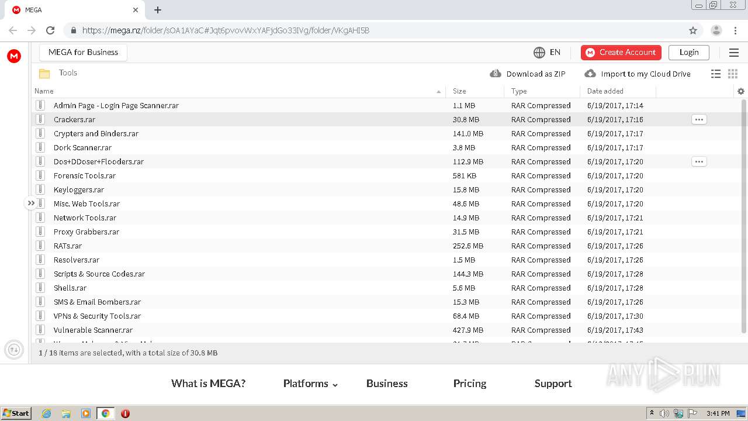This screenshot has height=421, width=748.
Task: Open Chrome taskbar icon
Action: [105, 413]
